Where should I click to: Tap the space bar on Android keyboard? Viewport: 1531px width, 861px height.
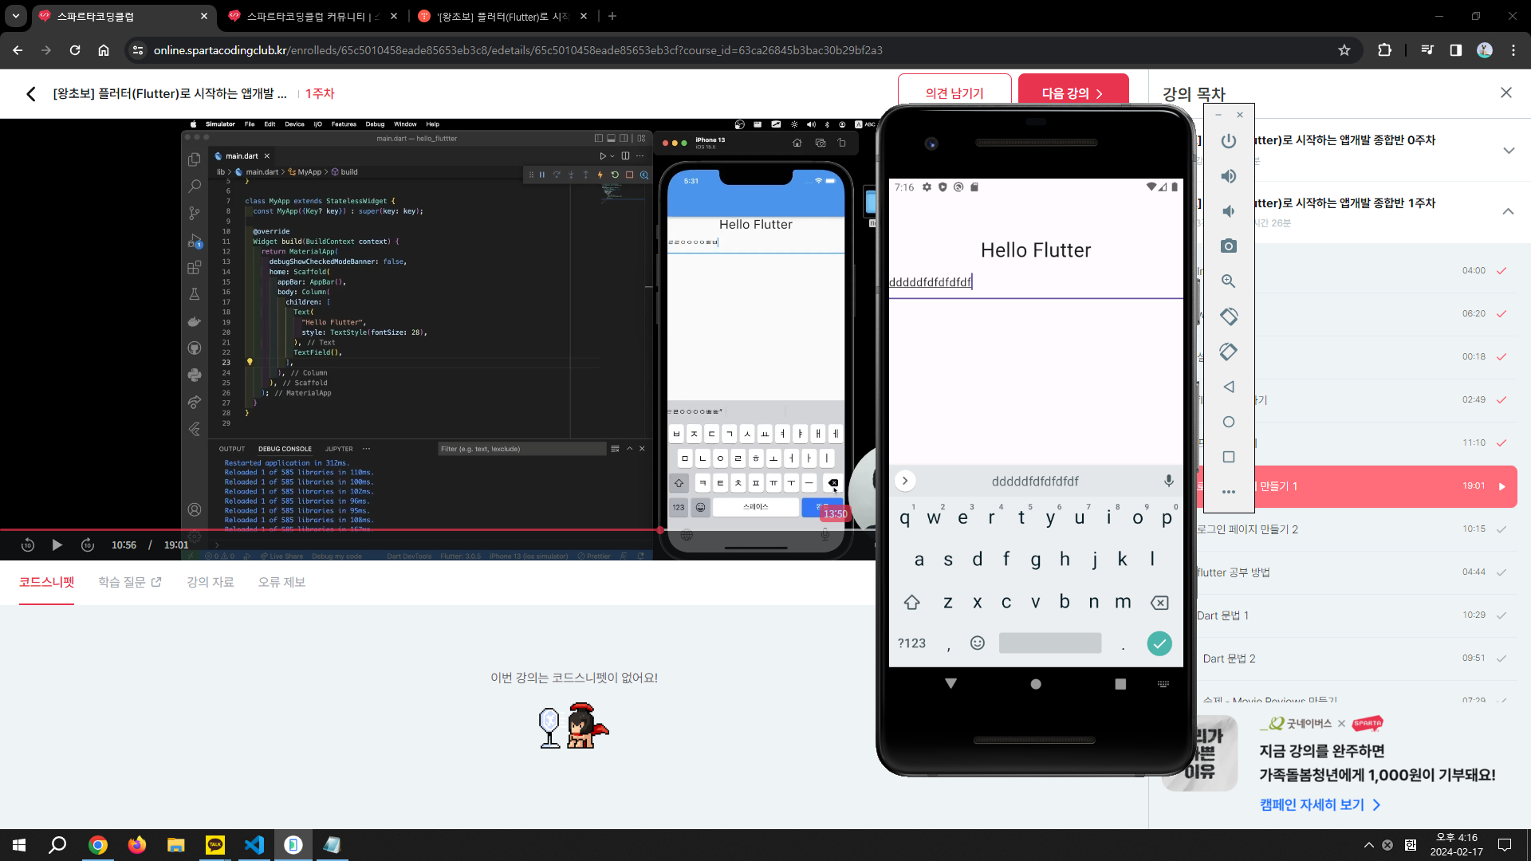pyautogui.click(x=1049, y=643)
